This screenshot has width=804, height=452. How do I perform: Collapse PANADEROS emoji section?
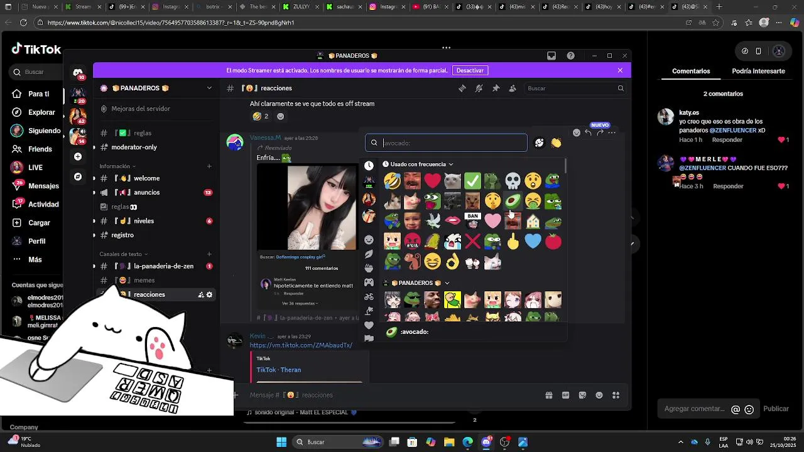pyautogui.click(x=416, y=283)
